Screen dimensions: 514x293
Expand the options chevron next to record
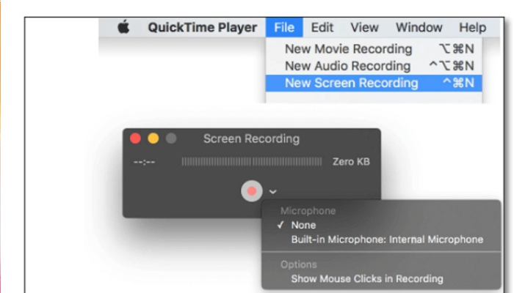pos(273,192)
